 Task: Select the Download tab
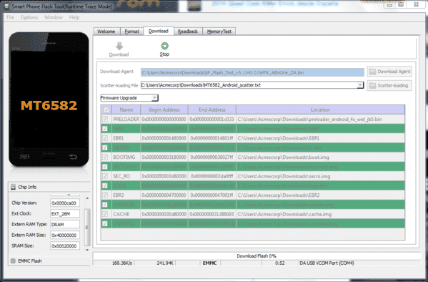point(159,31)
